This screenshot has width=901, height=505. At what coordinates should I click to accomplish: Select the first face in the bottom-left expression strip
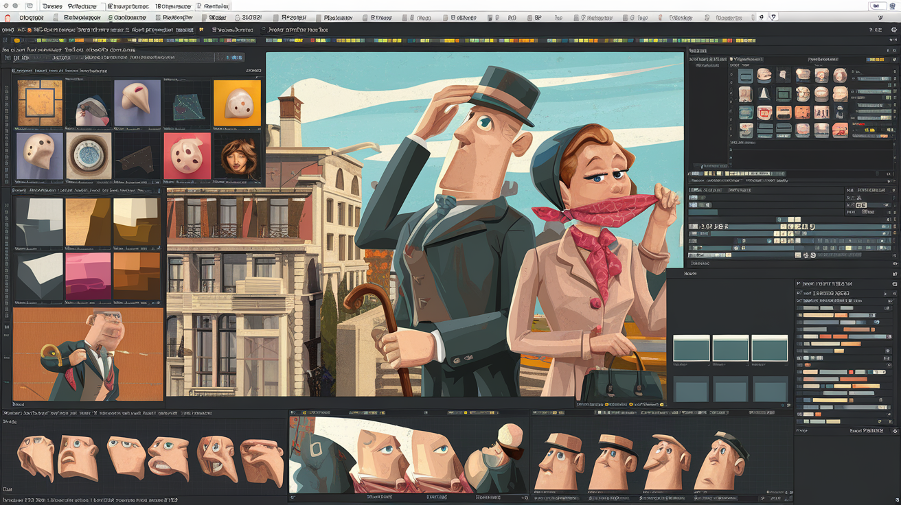coord(36,457)
